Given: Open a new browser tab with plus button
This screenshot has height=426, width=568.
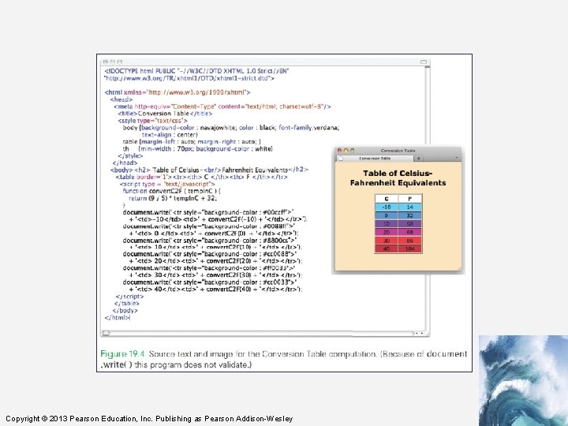Looking at the screenshot, I should click(x=418, y=159).
